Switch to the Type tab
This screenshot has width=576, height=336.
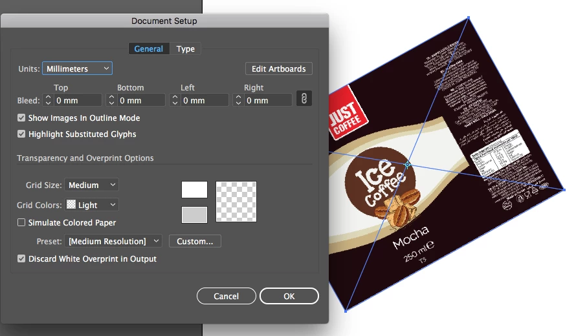click(x=185, y=49)
